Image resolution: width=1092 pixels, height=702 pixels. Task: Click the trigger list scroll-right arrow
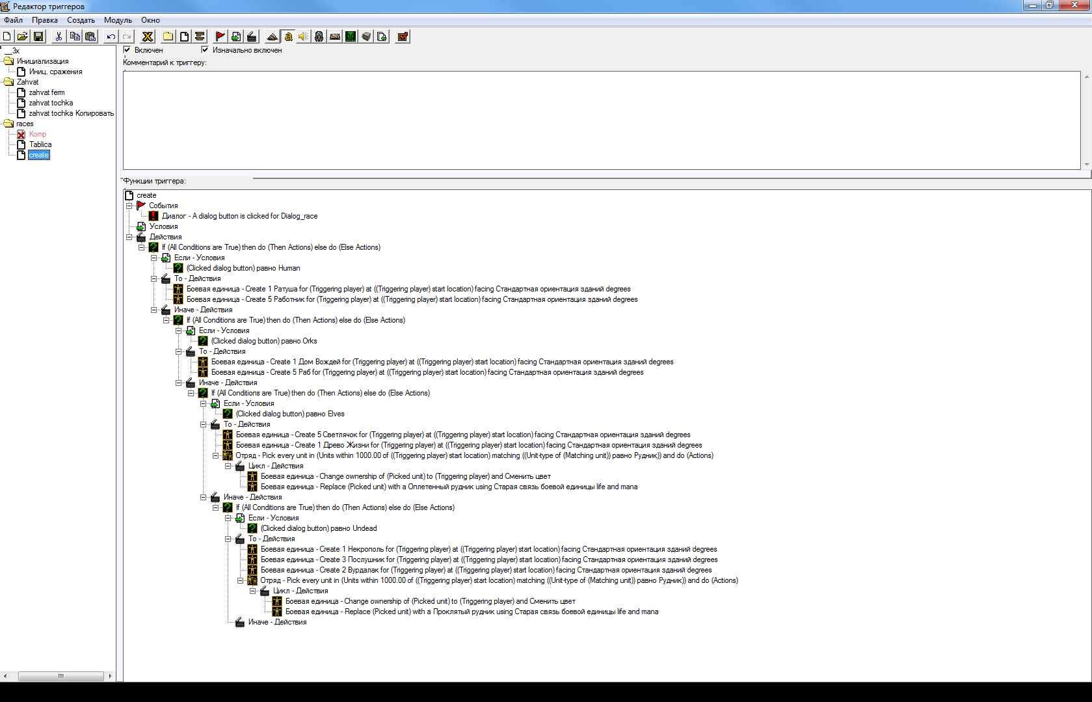tap(110, 677)
